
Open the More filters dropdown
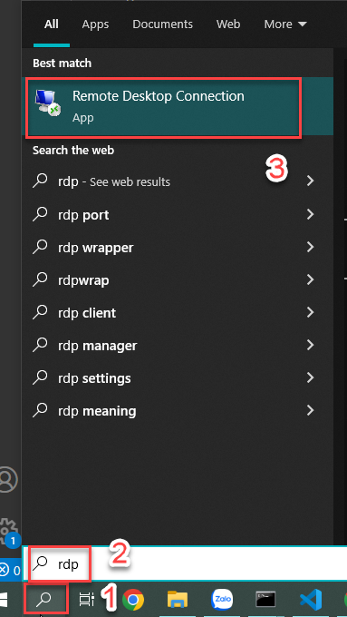(285, 24)
